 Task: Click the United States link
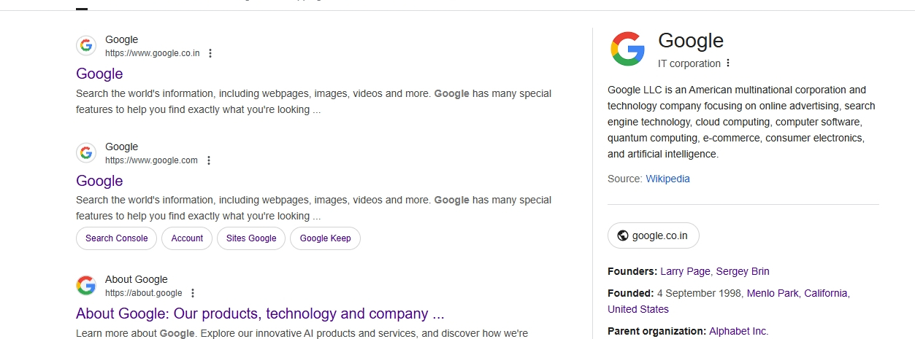638,309
